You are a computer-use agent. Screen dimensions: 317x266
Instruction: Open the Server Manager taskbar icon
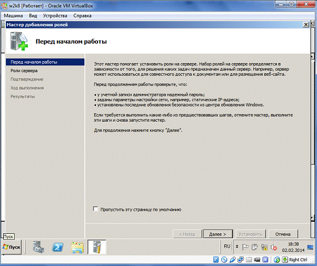click(x=38, y=247)
